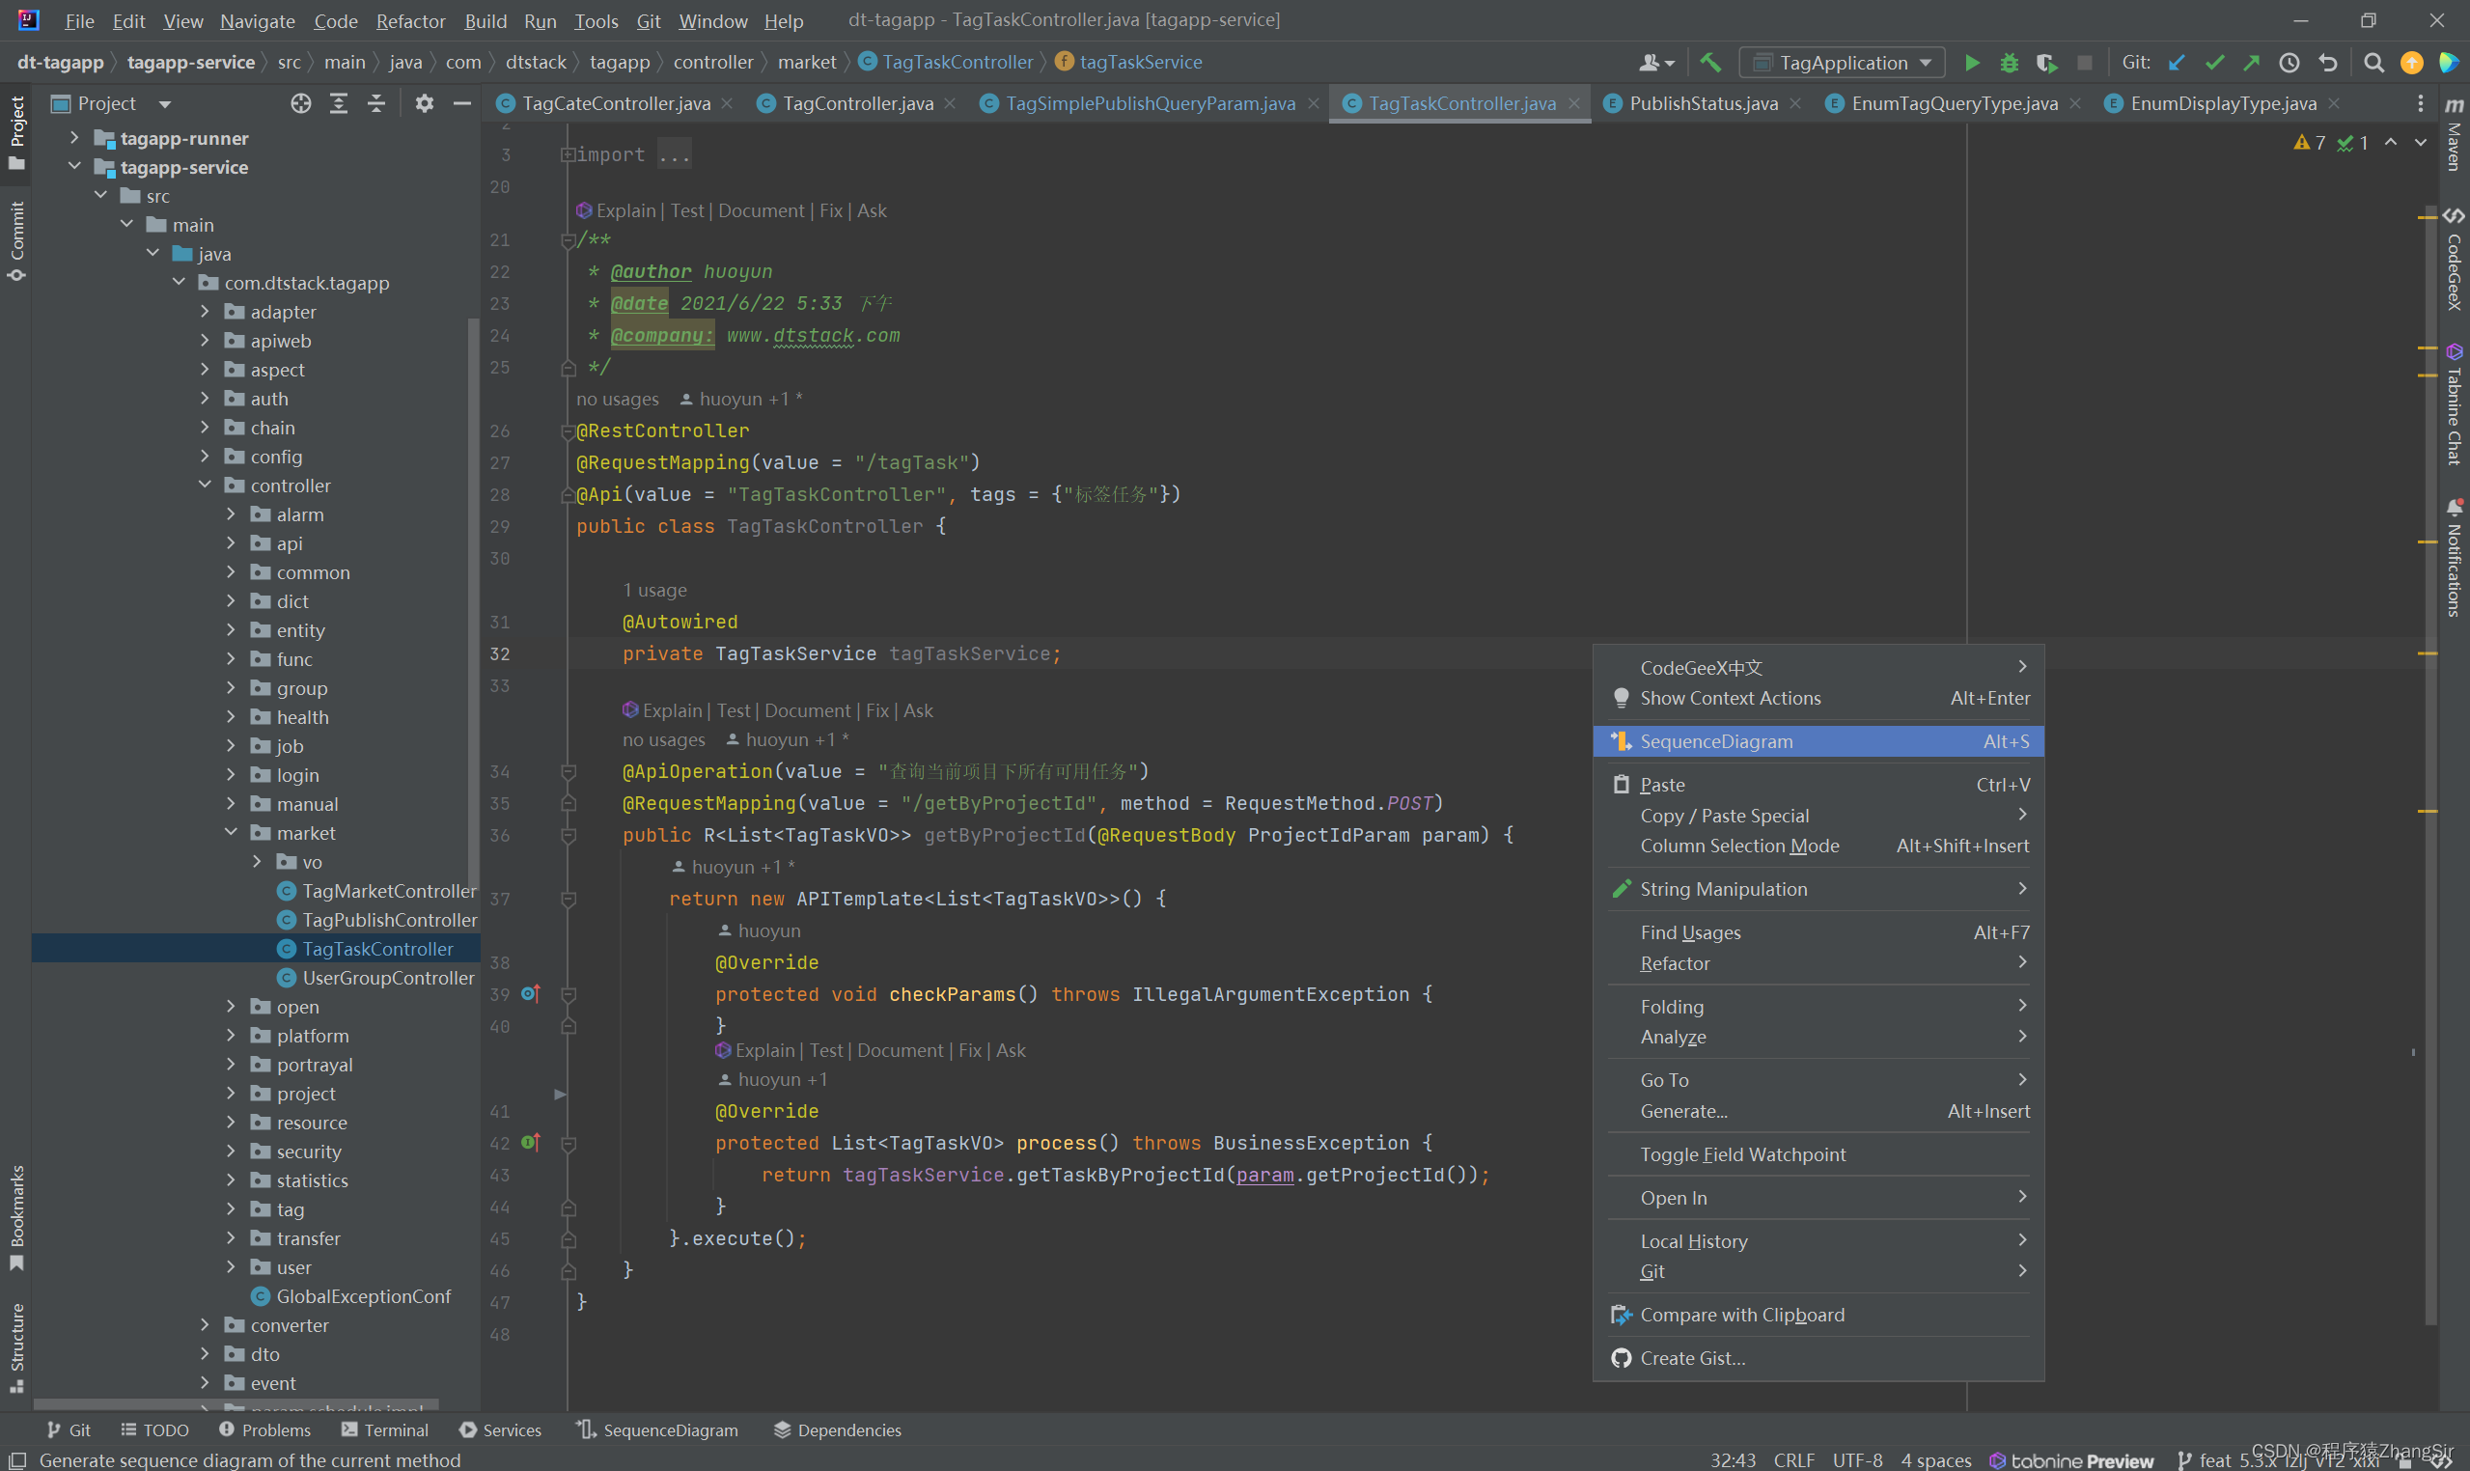Select opened file locator target icon

(301, 103)
